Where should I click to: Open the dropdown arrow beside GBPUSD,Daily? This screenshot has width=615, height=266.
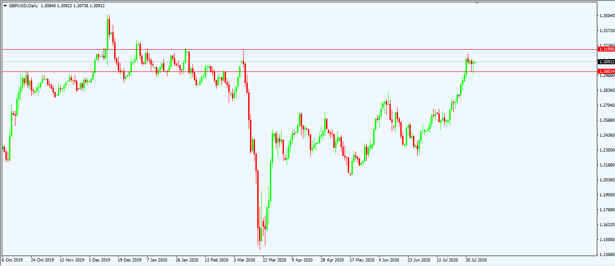pos(5,5)
